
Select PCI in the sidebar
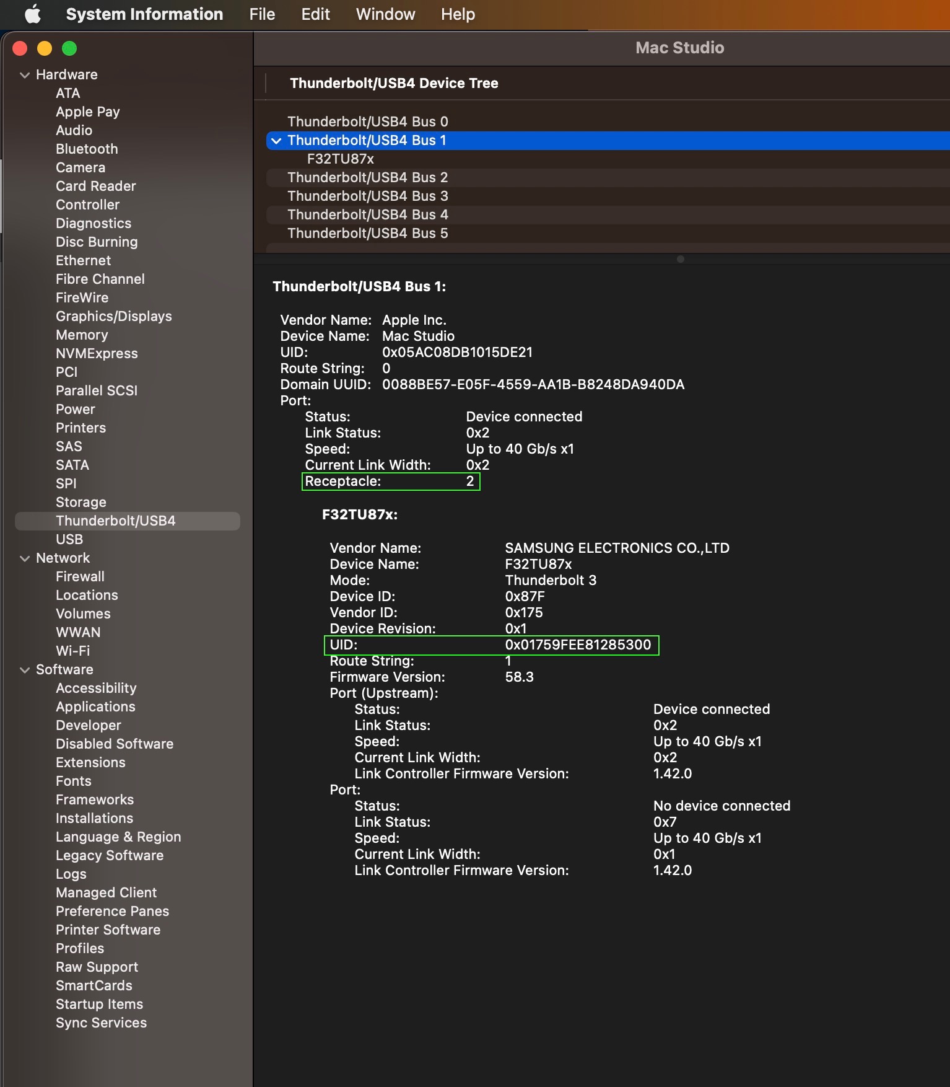(x=66, y=372)
